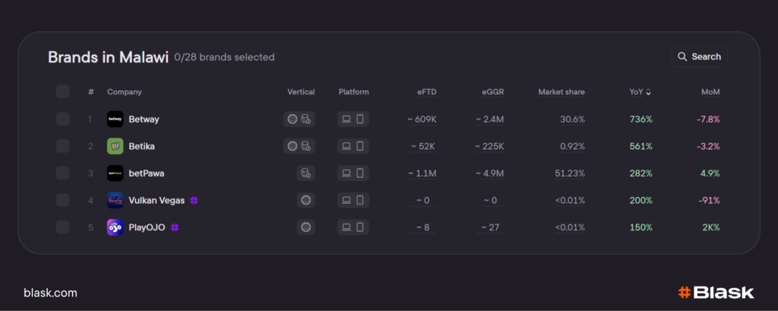
Task: Click Betika's desktop platform icon
Action: [x=346, y=146]
